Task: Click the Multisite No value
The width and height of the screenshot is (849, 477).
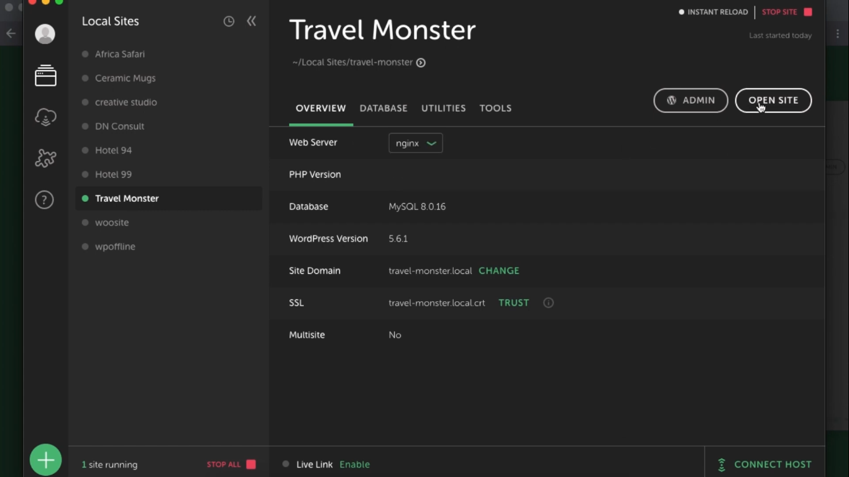Action: coord(395,335)
